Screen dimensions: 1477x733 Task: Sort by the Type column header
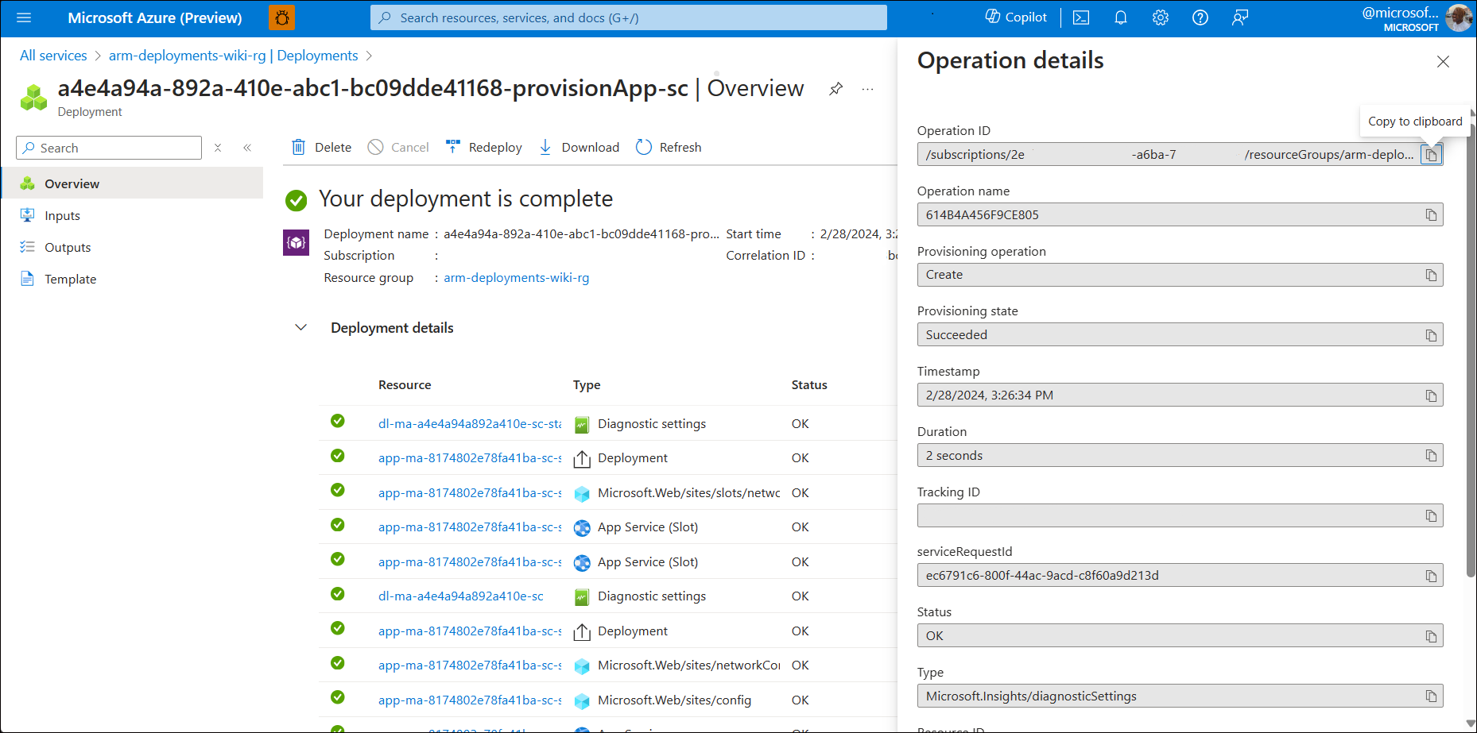(587, 384)
